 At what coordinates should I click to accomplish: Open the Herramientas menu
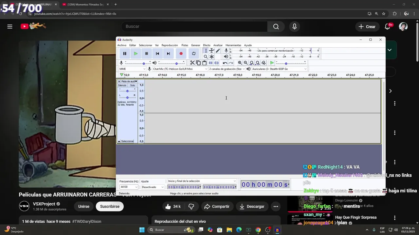coord(233,45)
